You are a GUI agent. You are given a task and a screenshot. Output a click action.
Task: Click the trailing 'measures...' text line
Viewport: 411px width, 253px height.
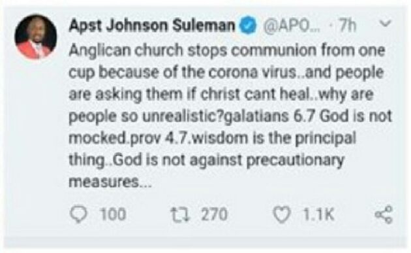click(110, 182)
